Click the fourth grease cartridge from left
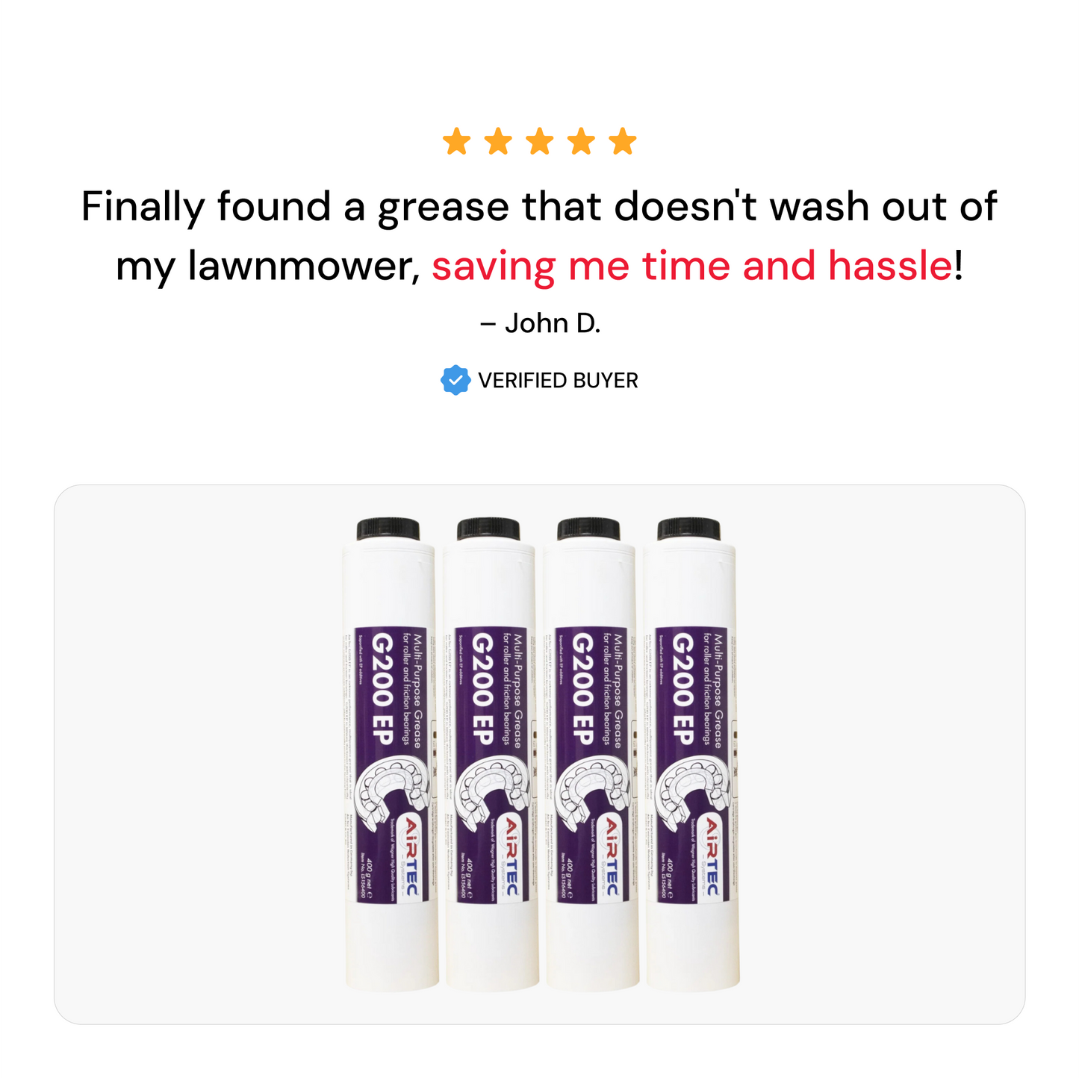 point(690,754)
